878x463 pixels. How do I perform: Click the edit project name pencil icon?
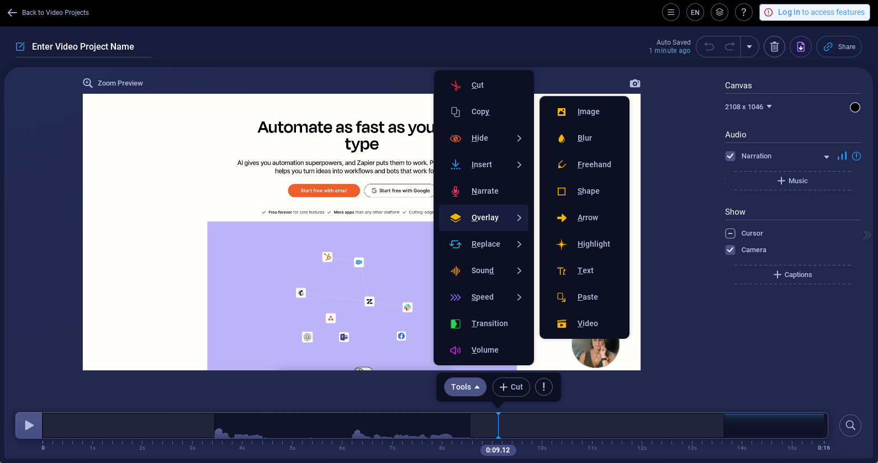[x=20, y=47]
